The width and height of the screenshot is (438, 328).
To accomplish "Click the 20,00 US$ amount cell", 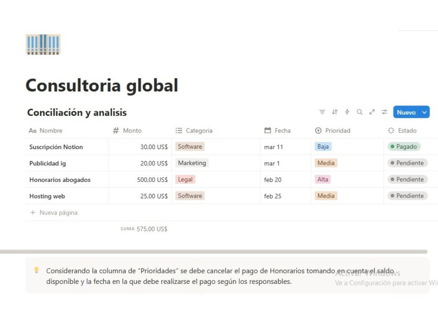I will tap(140, 163).
